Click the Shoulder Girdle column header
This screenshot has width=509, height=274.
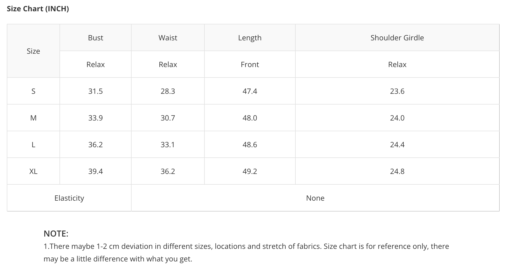point(397,38)
